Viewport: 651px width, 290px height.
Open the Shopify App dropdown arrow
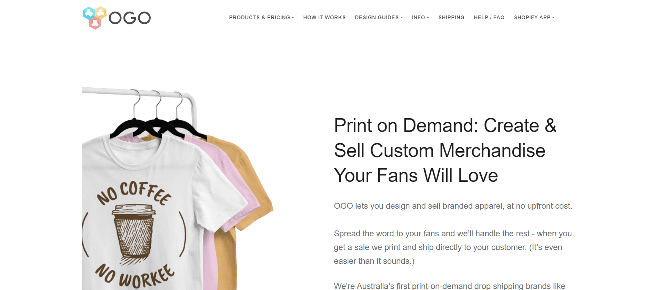point(553,18)
